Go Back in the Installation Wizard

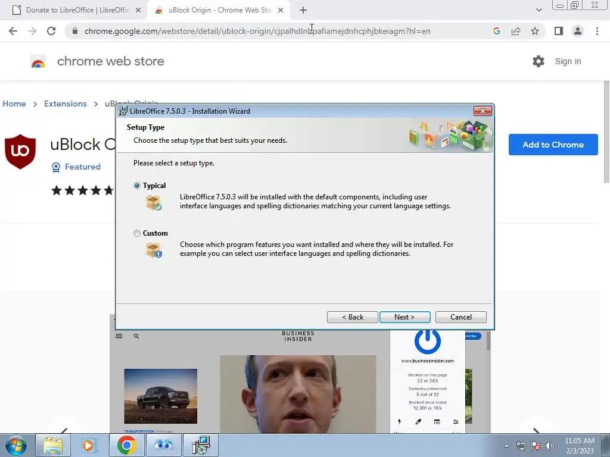[353, 317]
